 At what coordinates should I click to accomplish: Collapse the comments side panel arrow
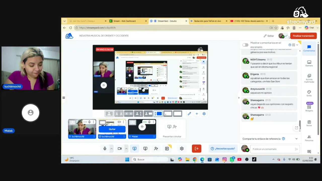tap(239, 98)
